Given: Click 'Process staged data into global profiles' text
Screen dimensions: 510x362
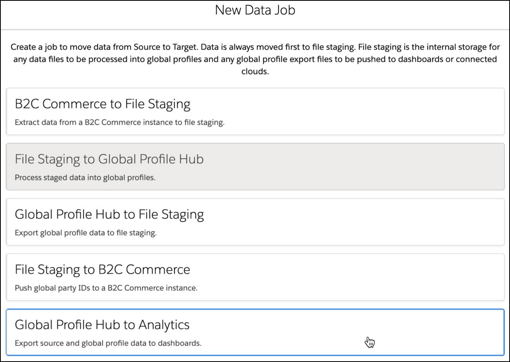Looking at the screenshot, I should 85,177.
